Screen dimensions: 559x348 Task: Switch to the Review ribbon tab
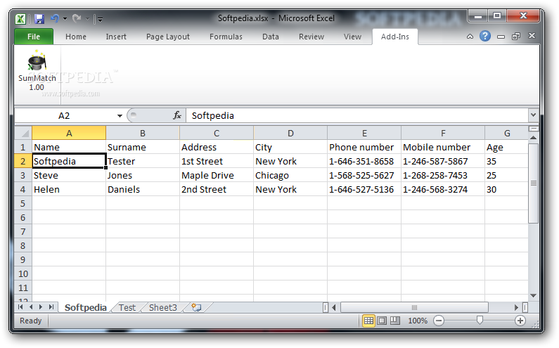pos(311,37)
